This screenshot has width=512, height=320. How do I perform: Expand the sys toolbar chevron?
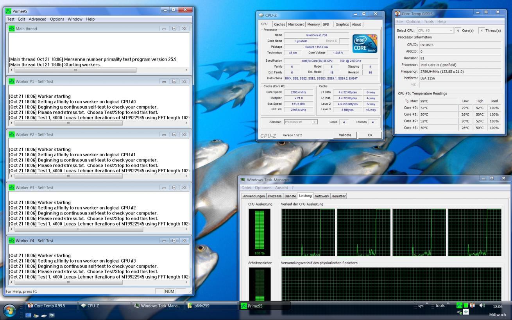(427, 304)
